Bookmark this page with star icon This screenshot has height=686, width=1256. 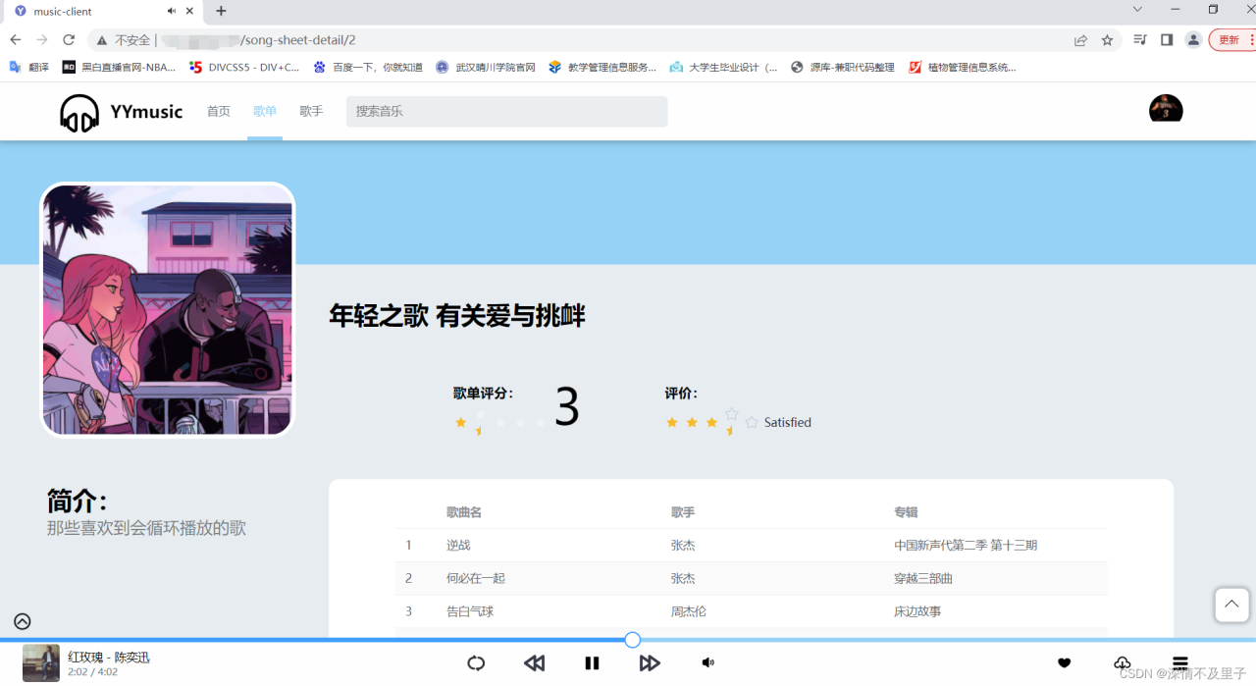point(1107,40)
